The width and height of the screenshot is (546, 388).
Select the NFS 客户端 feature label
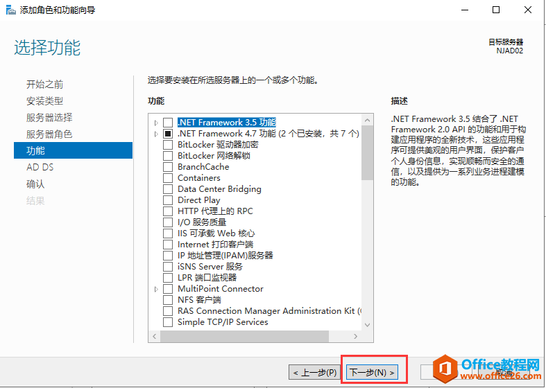pos(199,300)
